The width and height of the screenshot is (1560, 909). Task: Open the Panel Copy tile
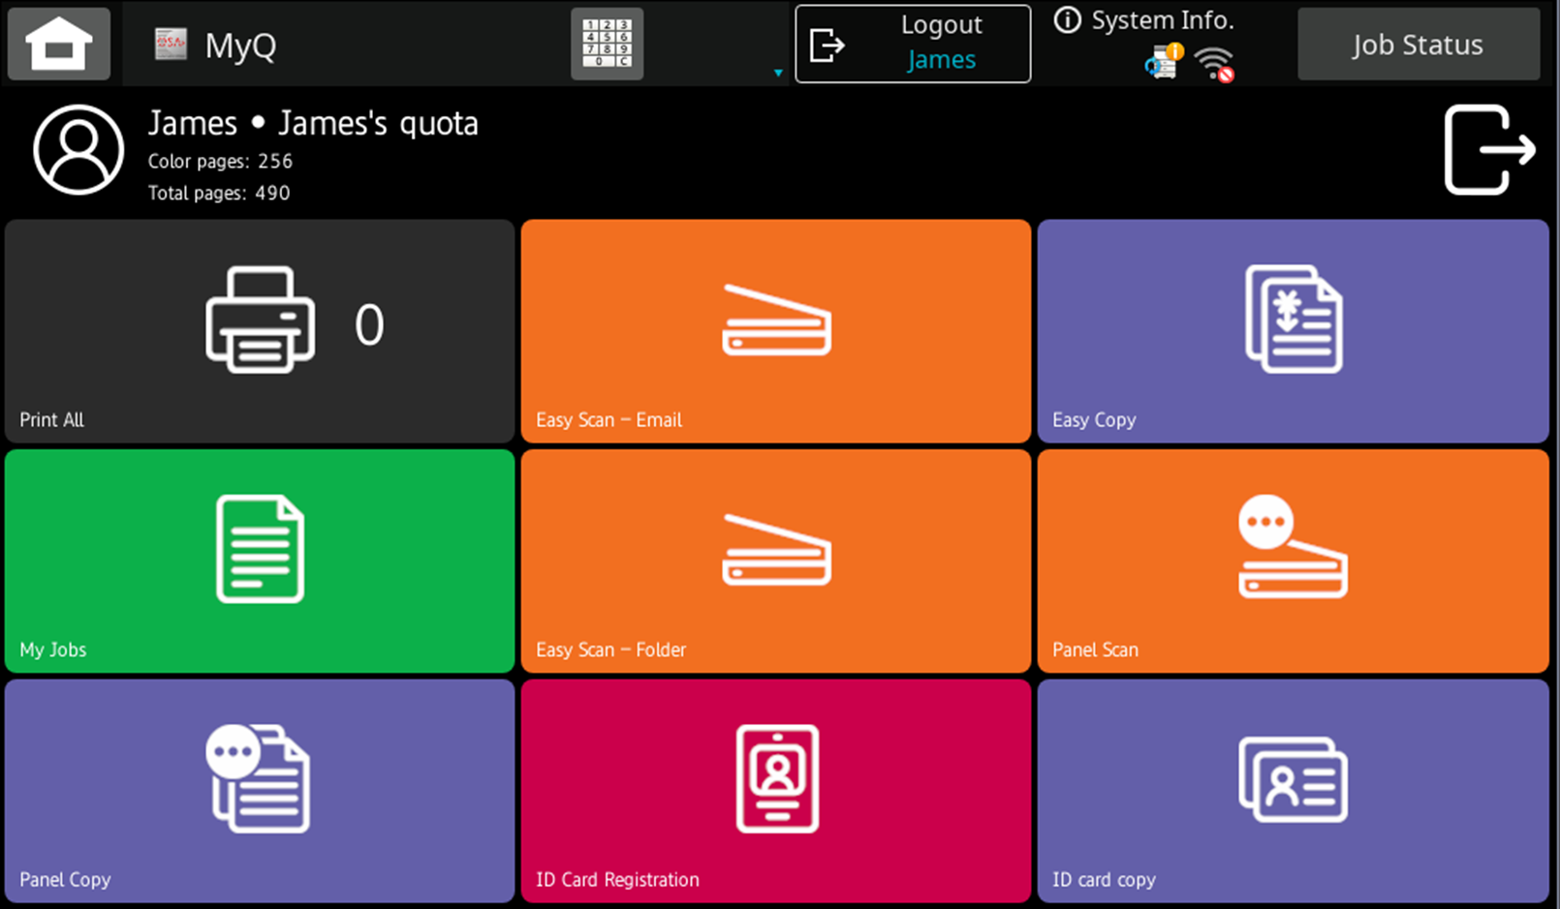pos(260,791)
